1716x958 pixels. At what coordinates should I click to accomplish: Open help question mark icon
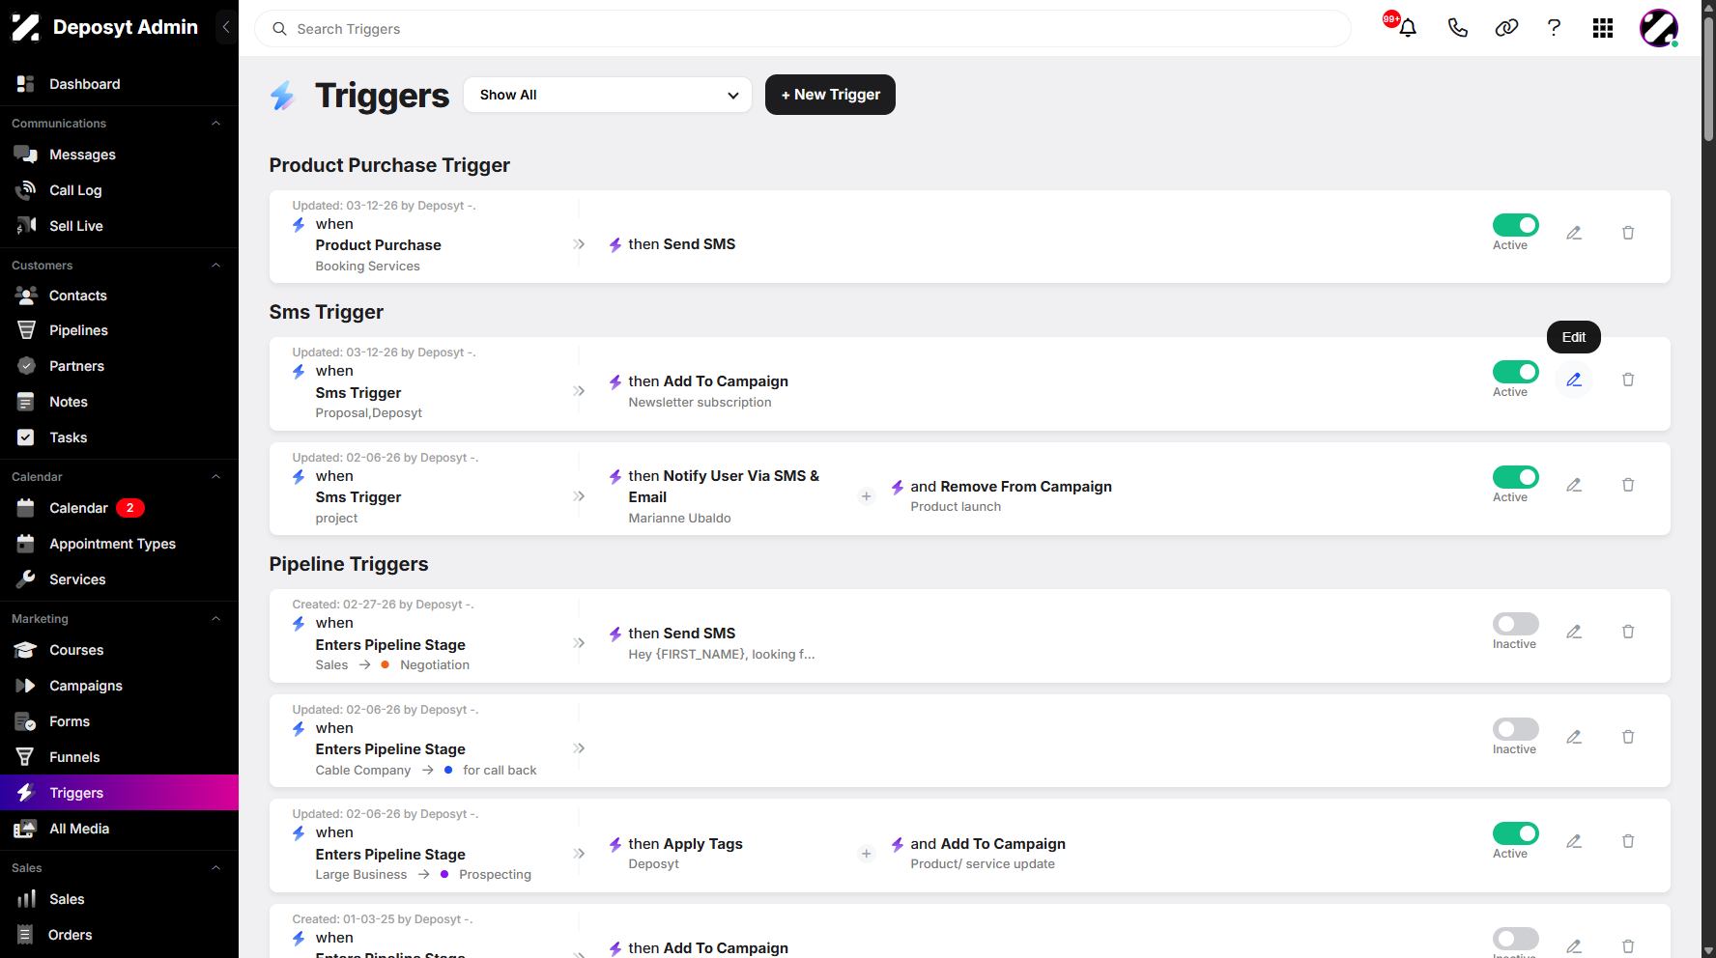pyautogui.click(x=1554, y=28)
